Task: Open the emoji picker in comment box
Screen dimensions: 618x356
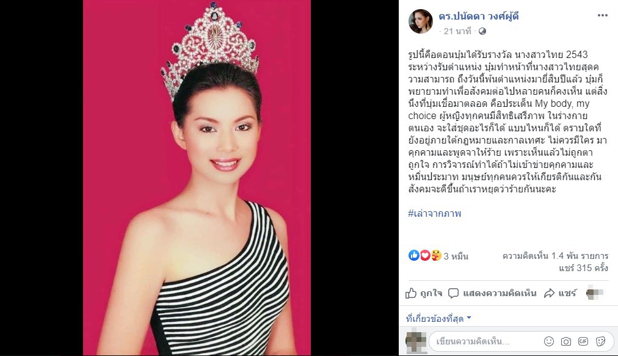Action: tap(548, 341)
